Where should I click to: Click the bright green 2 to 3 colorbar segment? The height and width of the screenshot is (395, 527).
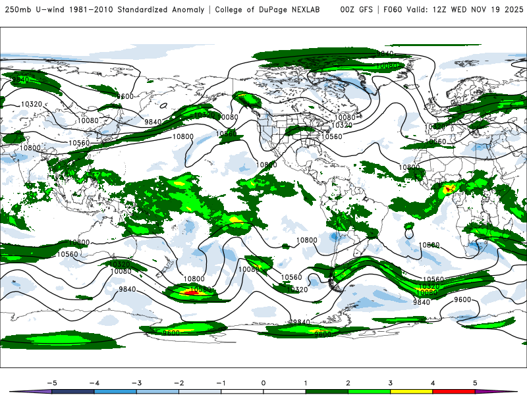click(369, 392)
